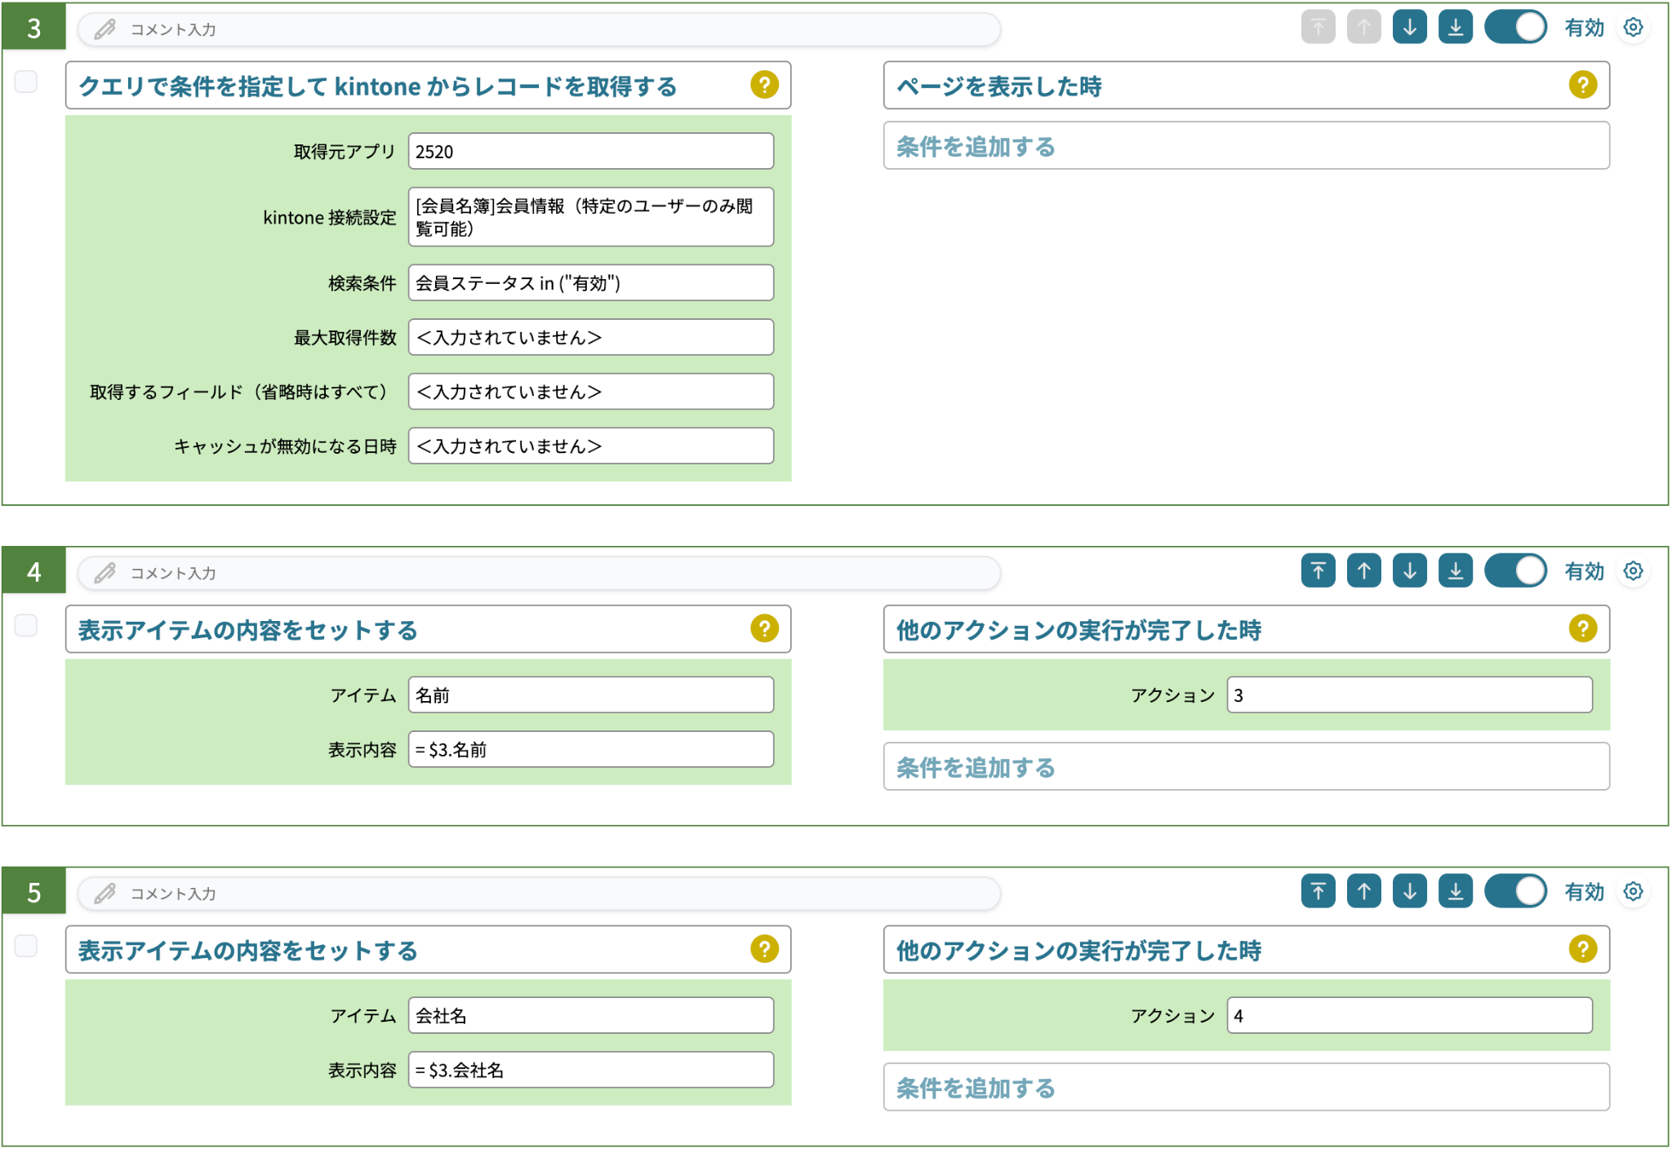
Task: Open the kintone 接続設定 selection field
Action: [x=590, y=217]
